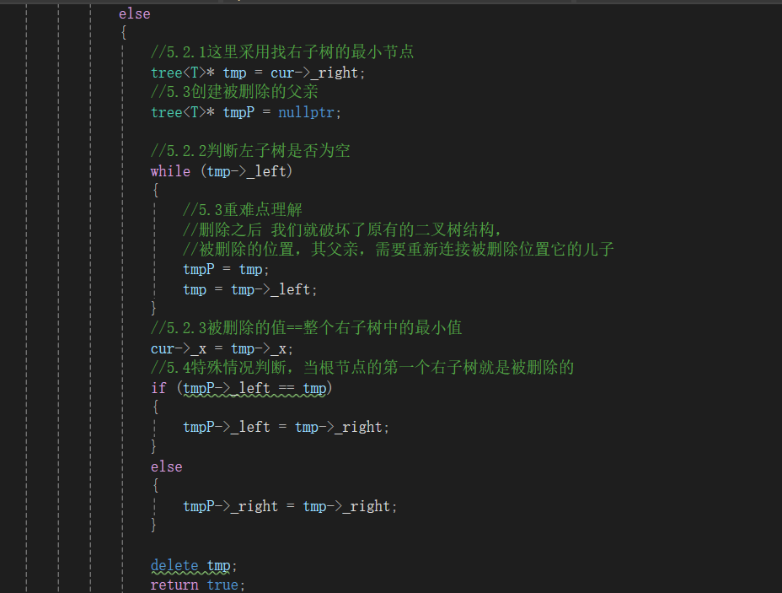The width and height of the screenshot is (782, 593).
Task: Click the else keyword at the top
Action: pyautogui.click(x=134, y=13)
